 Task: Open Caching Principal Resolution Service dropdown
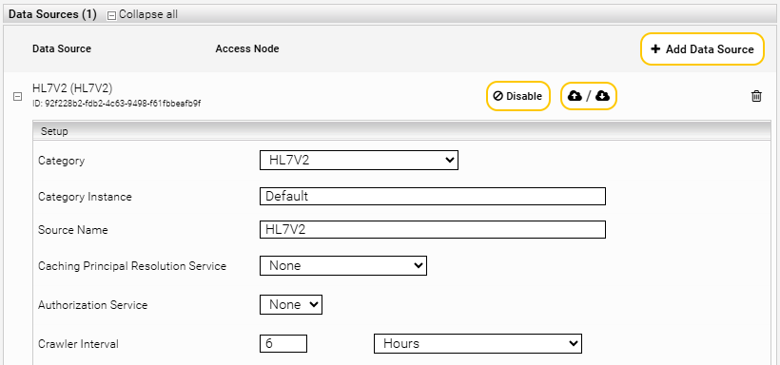click(x=343, y=265)
